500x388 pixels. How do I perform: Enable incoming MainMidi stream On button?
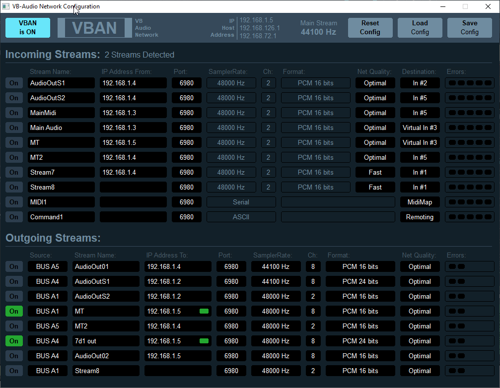pos(14,113)
